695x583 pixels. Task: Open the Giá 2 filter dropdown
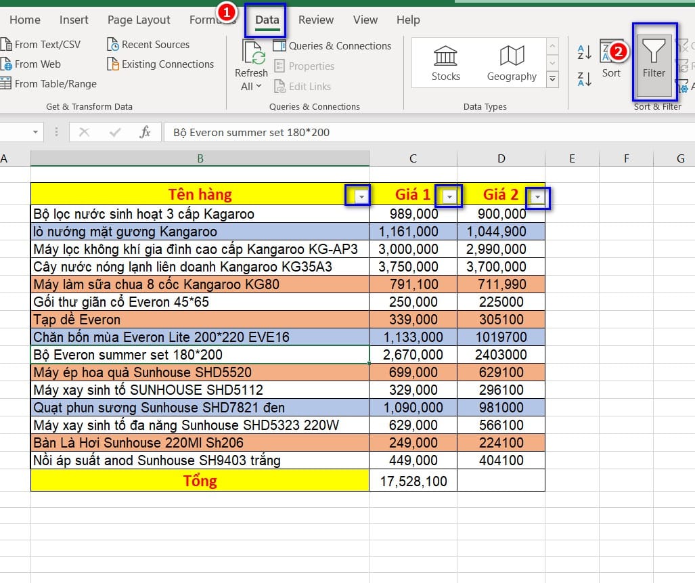click(537, 197)
